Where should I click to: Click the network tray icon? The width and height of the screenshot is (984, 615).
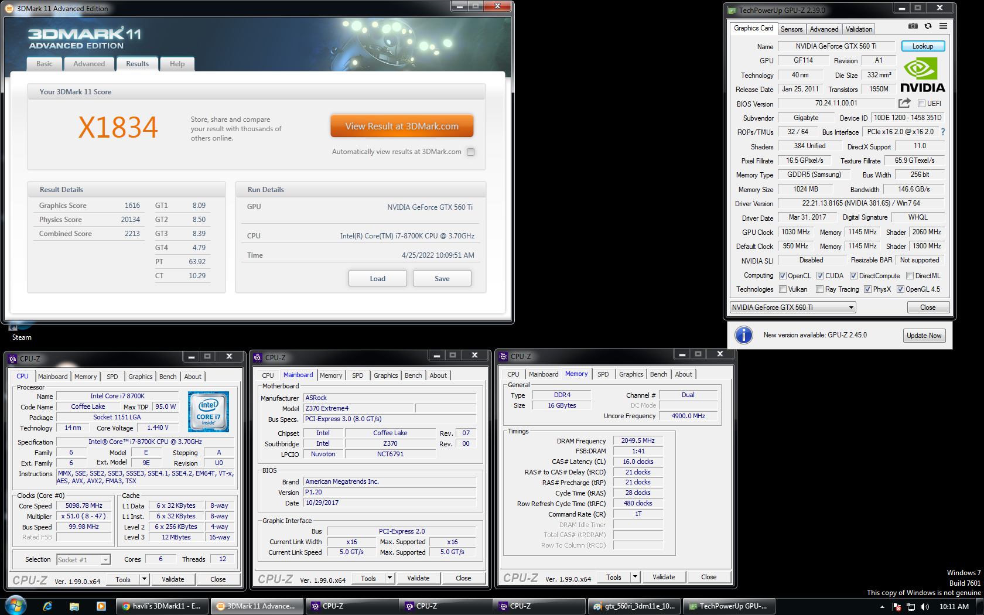point(911,607)
